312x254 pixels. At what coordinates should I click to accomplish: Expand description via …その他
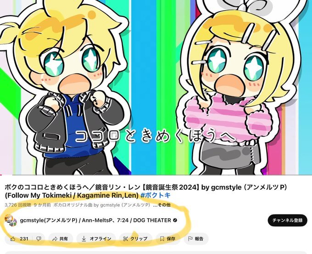162,205
